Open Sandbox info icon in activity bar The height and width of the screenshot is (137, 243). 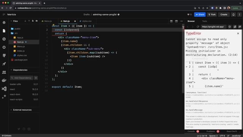[4, 22]
